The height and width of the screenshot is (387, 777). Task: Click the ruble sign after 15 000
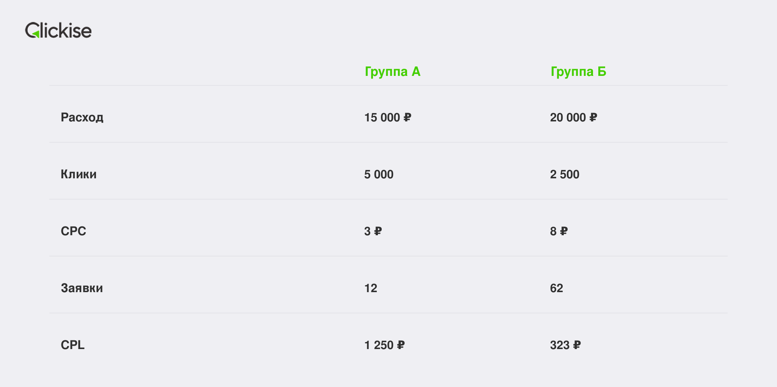coord(407,118)
